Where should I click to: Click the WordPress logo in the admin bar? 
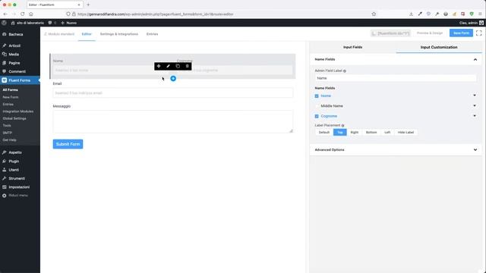(4, 23)
